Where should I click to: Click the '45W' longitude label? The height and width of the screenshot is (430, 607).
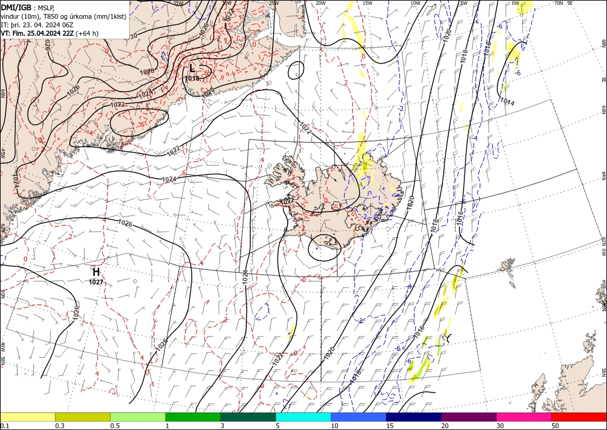pyautogui.click(x=2, y=153)
